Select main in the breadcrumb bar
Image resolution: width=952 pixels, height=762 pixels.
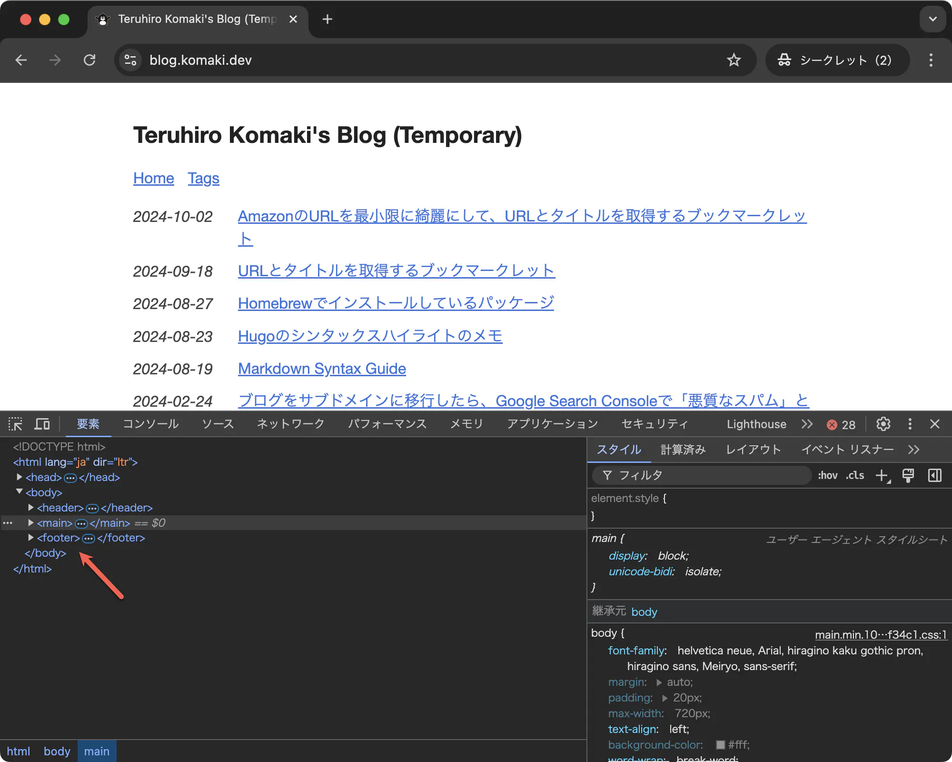pos(97,751)
